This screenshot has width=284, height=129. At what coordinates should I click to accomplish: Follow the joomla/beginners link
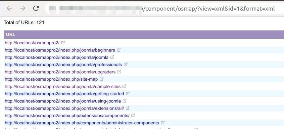(60, 50)
